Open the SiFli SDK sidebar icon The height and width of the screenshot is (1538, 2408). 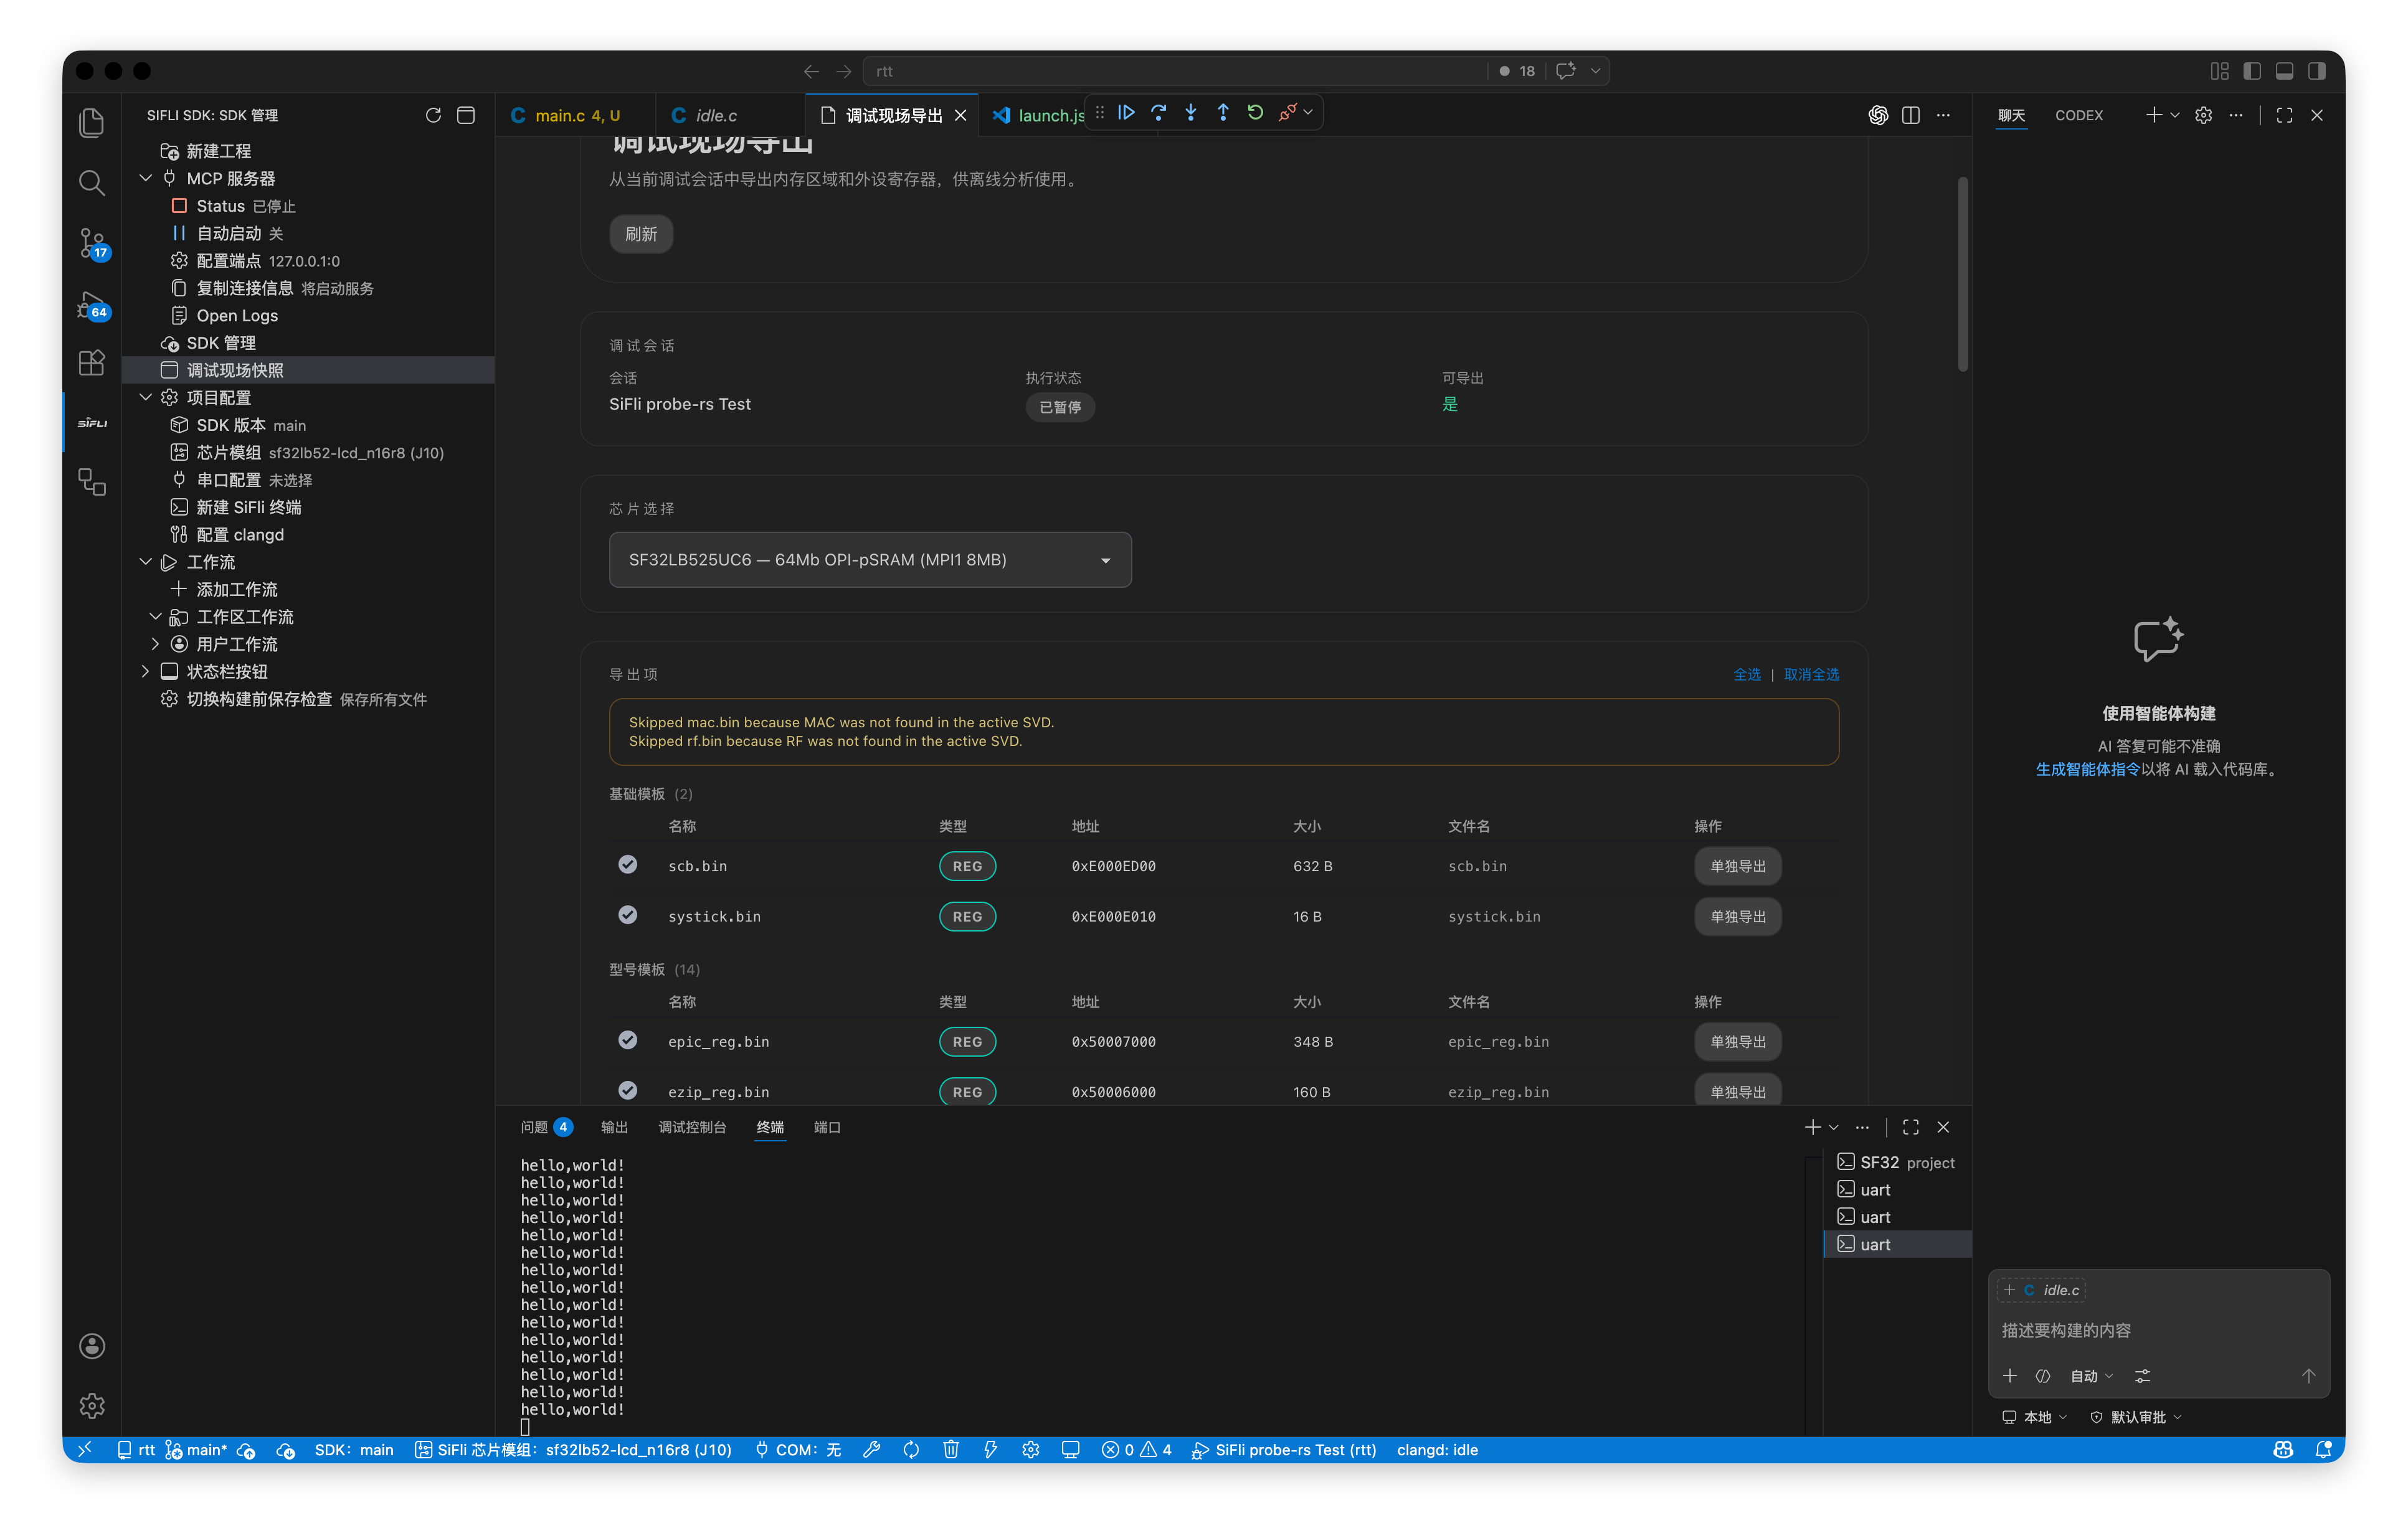click(x=92, y=423)
